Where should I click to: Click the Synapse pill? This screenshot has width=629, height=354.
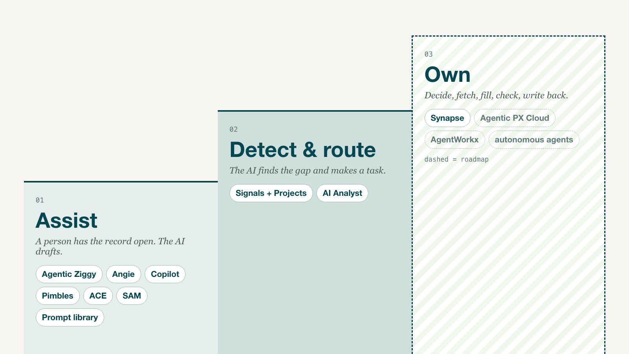(447, 118)
